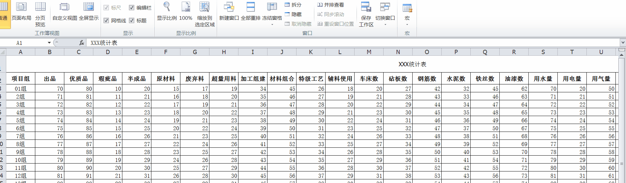Click row label 10组
The height and width of the screenshot is (183, 626).
(20, 160)
